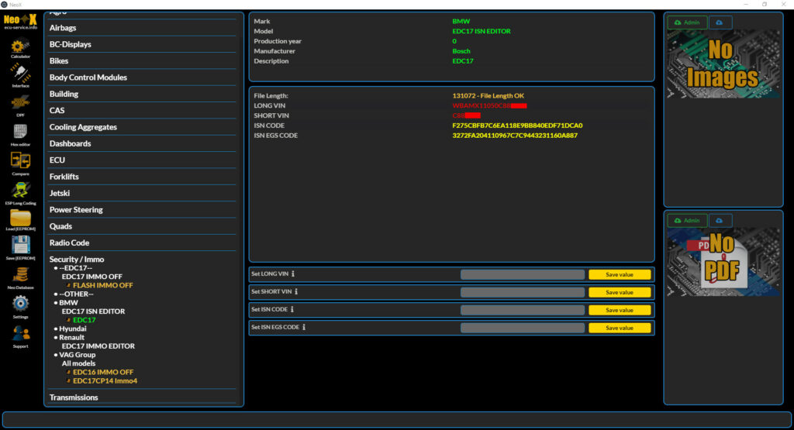Click Save [EEPROM] floppy disk icon
Screen dimensions: 794x430
21,246
